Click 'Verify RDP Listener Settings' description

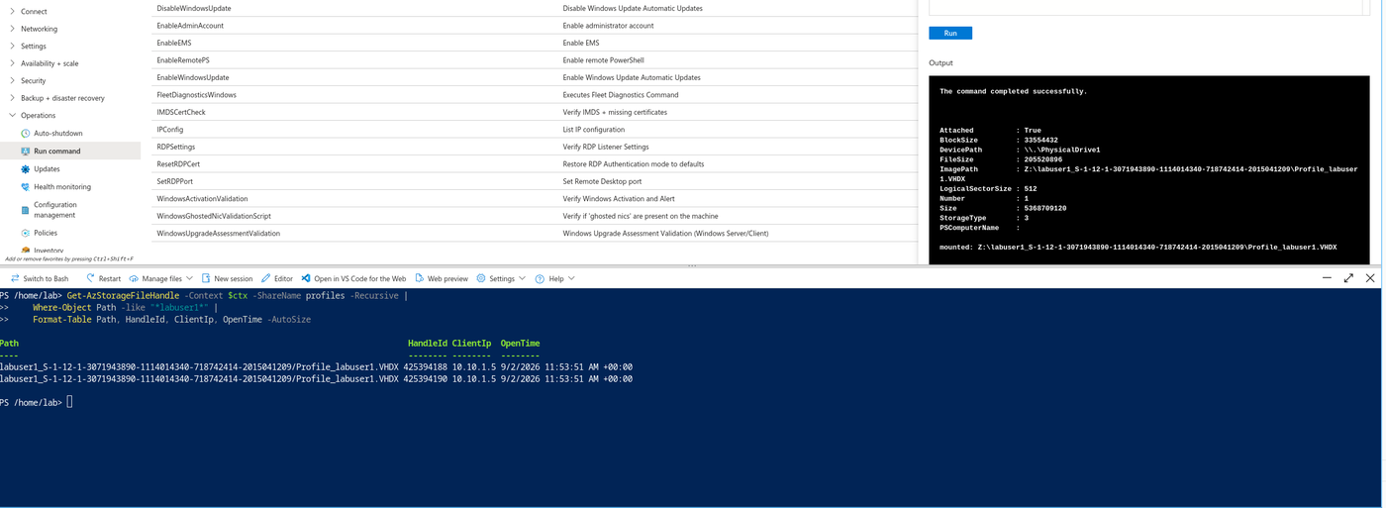(608, 147)
